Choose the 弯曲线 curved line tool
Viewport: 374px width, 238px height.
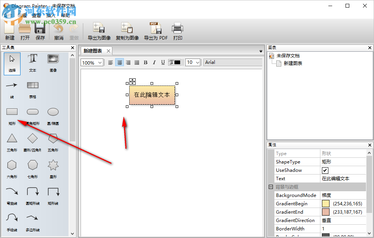[12, 192]
